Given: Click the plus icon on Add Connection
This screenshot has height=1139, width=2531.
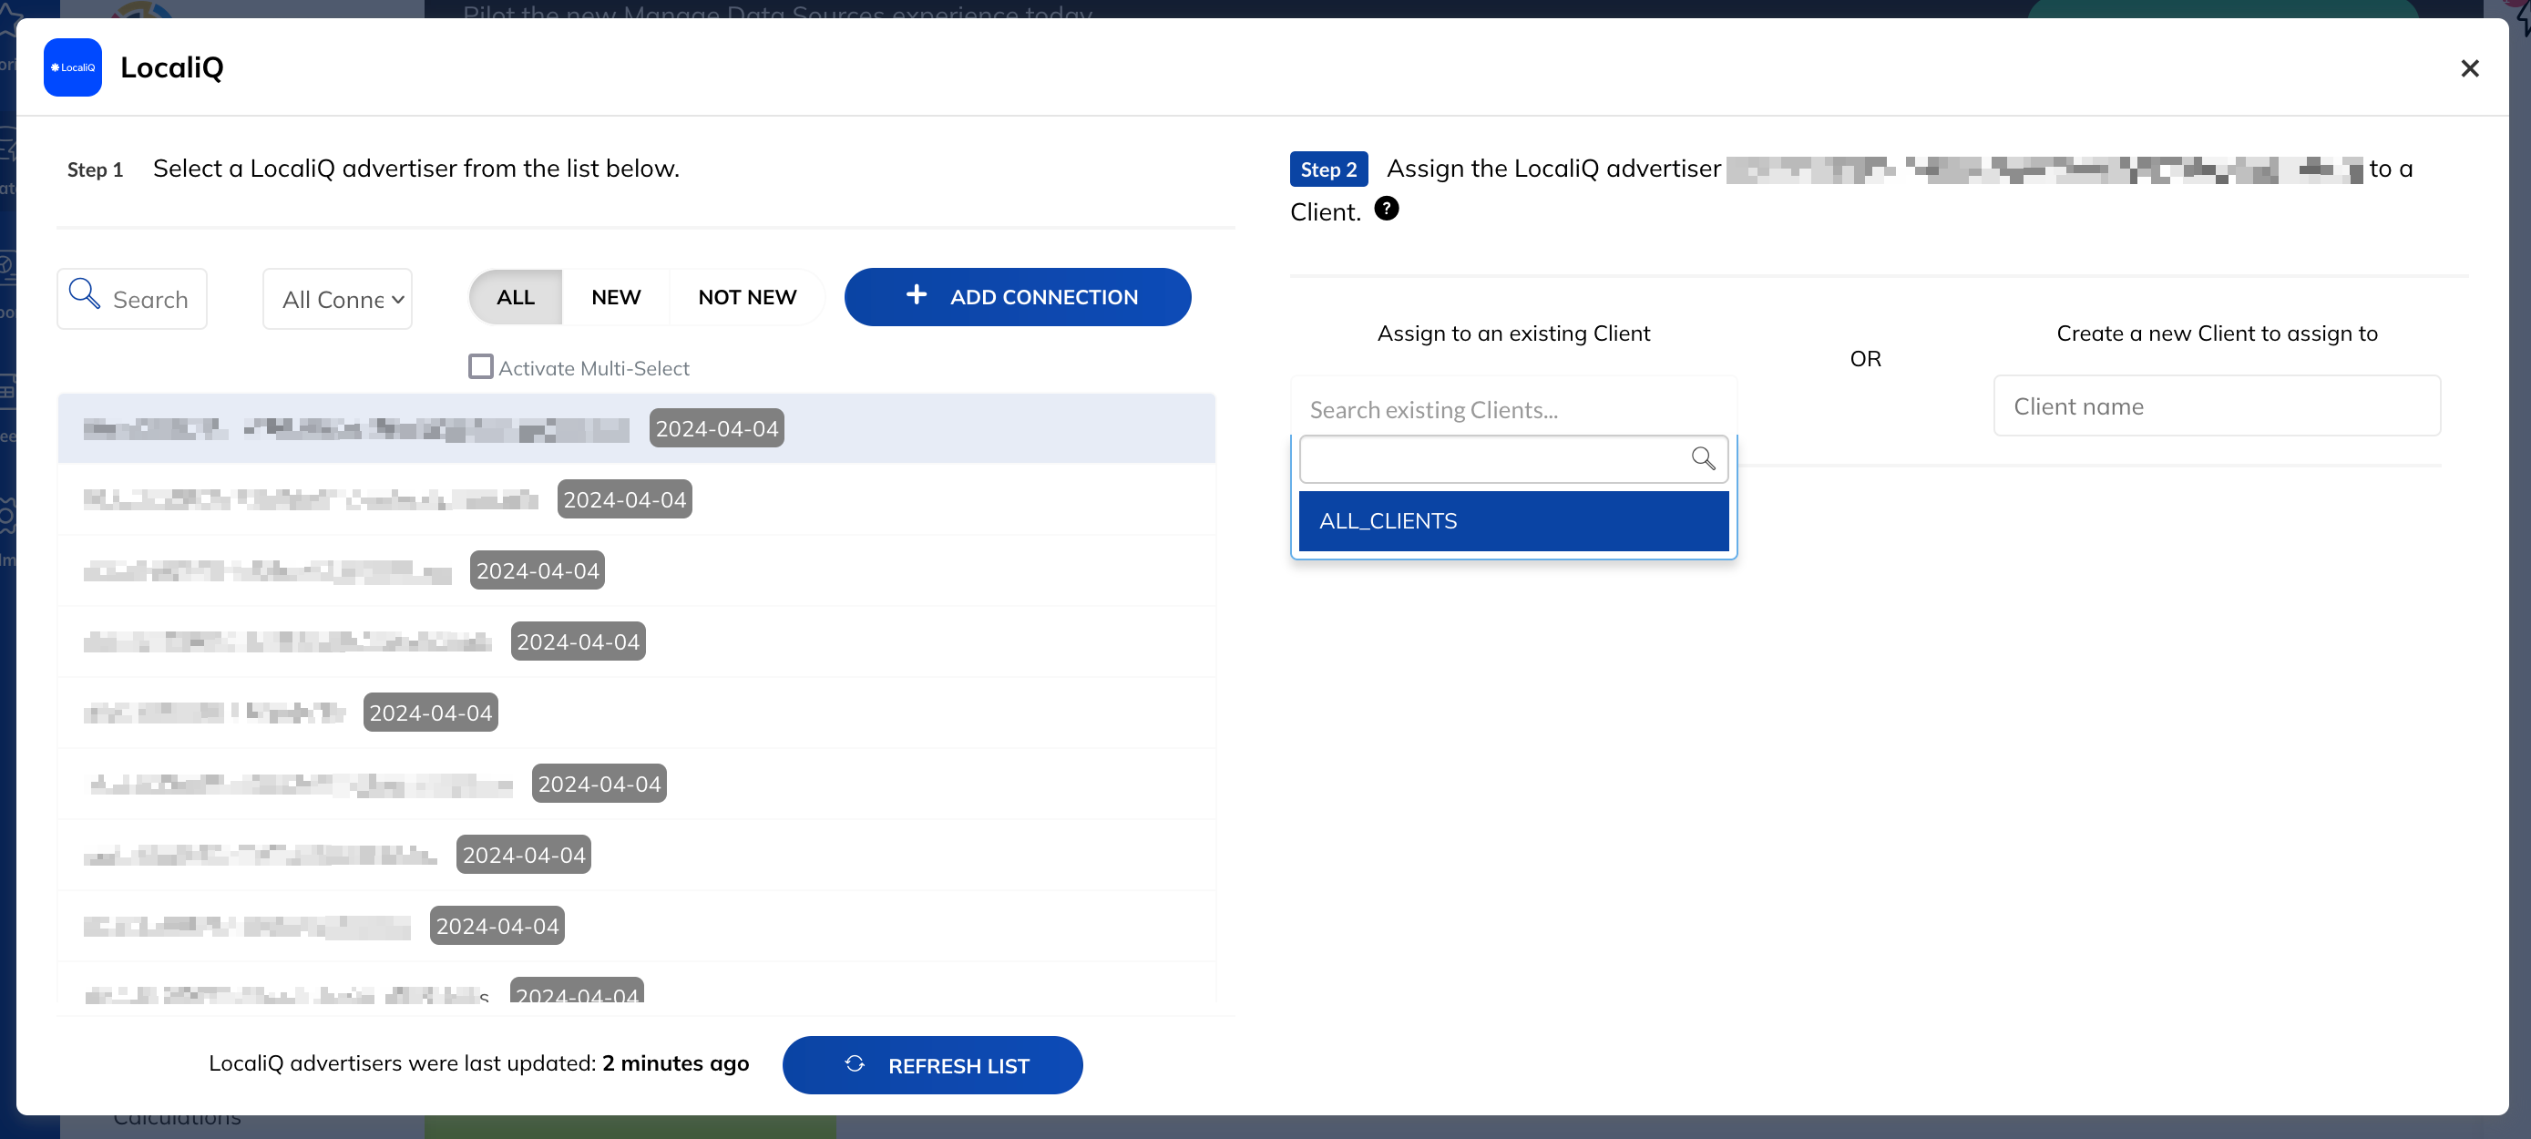Looking at the screenshot, I should 916,295.
